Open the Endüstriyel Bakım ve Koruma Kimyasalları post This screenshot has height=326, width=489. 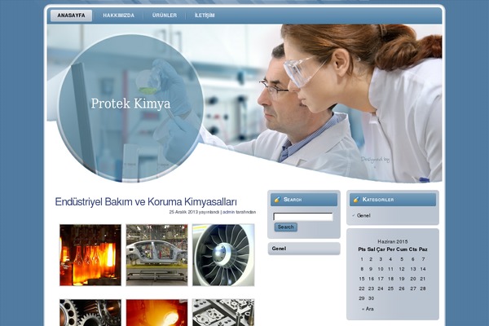[x=146, y=202]
